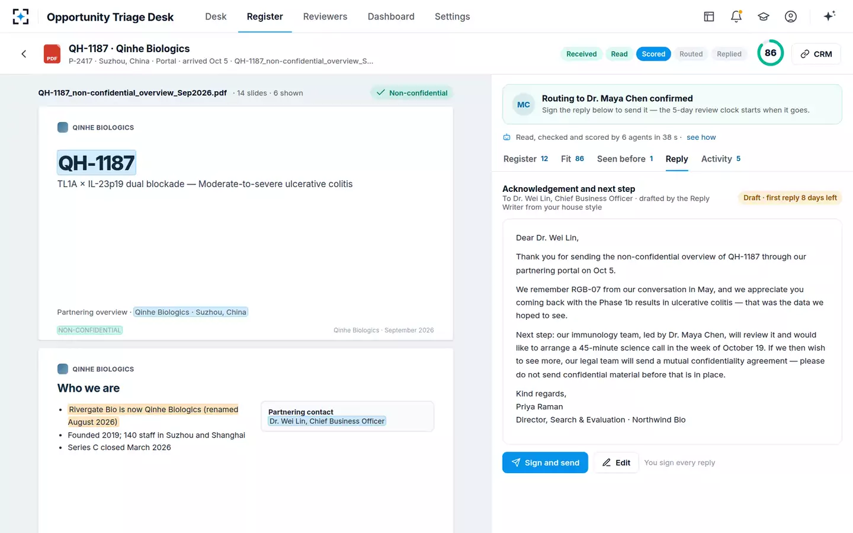Image resolution: width=853 pixels, height=533 pixels.
Task: Open the layout panel icon in header
Action: 709,17
